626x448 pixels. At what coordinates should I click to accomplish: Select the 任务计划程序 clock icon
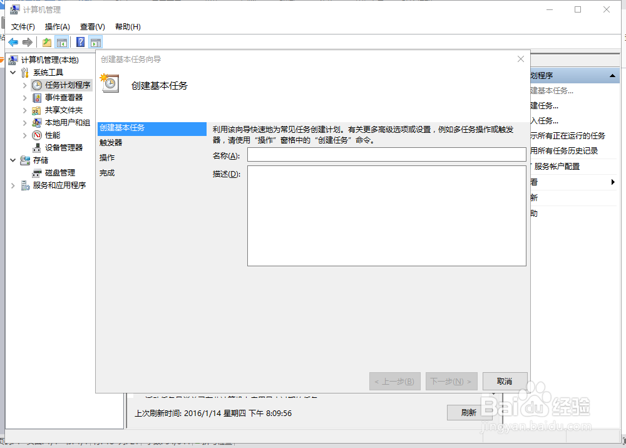click(x=37, y=85)
